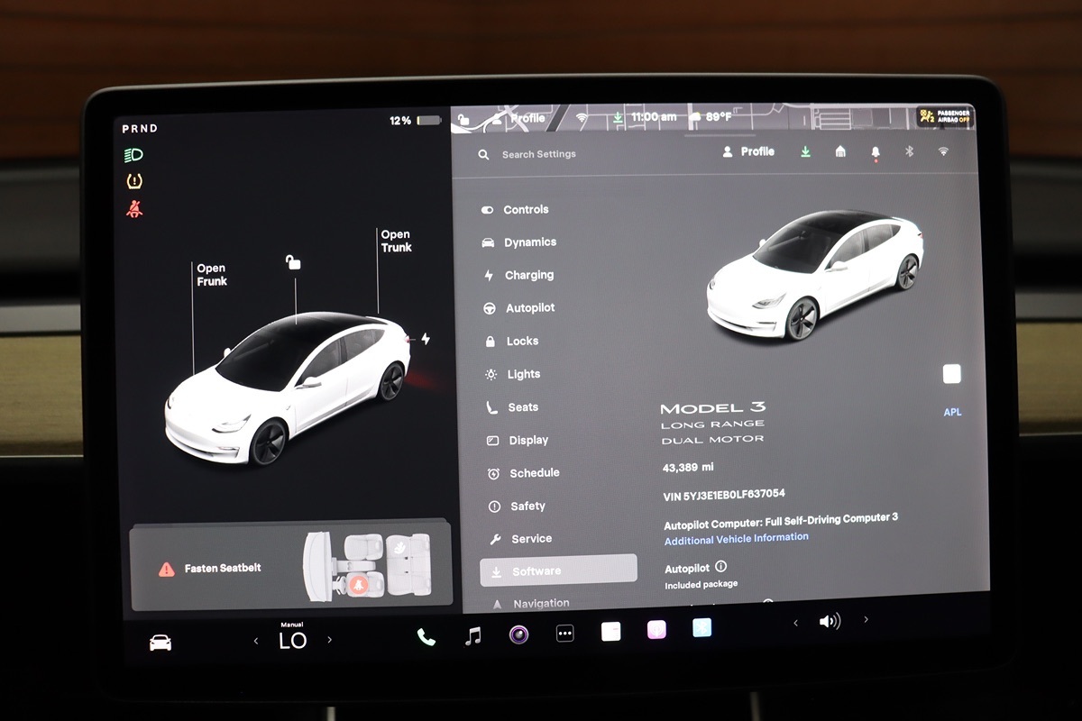Open the Safety settings
The height and width of the screenshot is (721, 1082).
517,507
